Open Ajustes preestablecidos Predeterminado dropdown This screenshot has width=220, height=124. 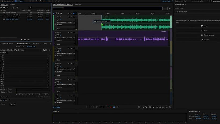[28, 50]
